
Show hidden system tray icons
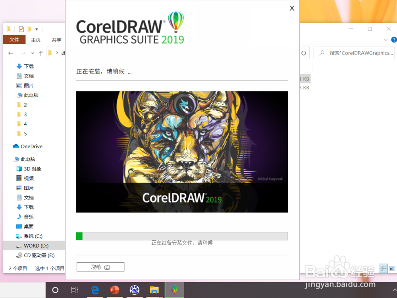tap(394, 290)
